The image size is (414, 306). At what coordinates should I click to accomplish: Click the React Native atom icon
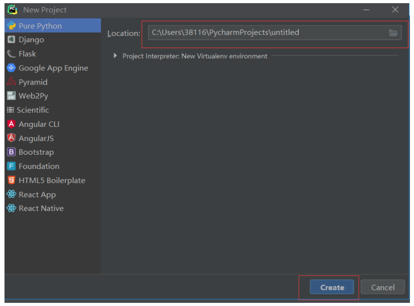(11, 208)
